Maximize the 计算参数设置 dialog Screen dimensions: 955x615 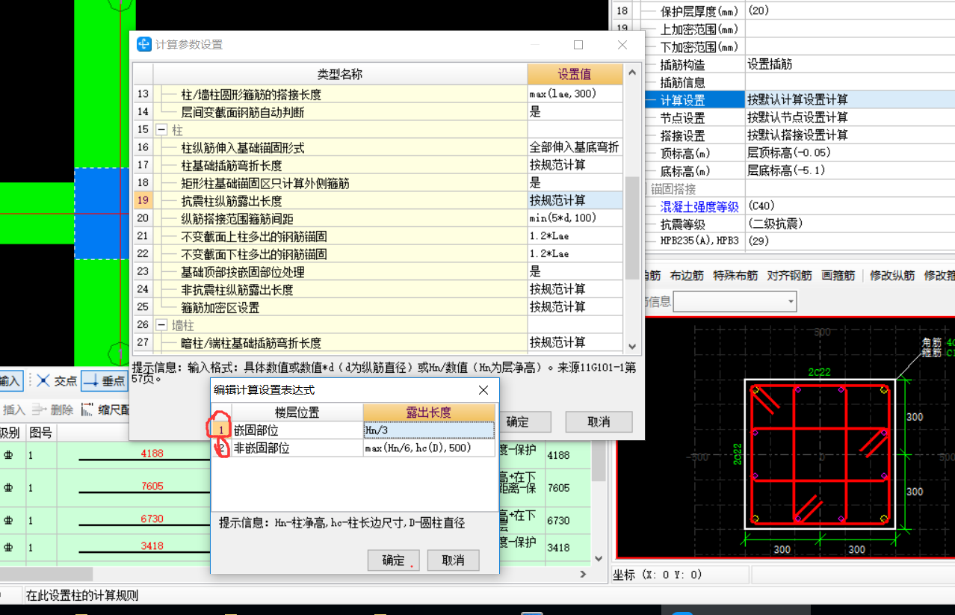tap(578, 45)
